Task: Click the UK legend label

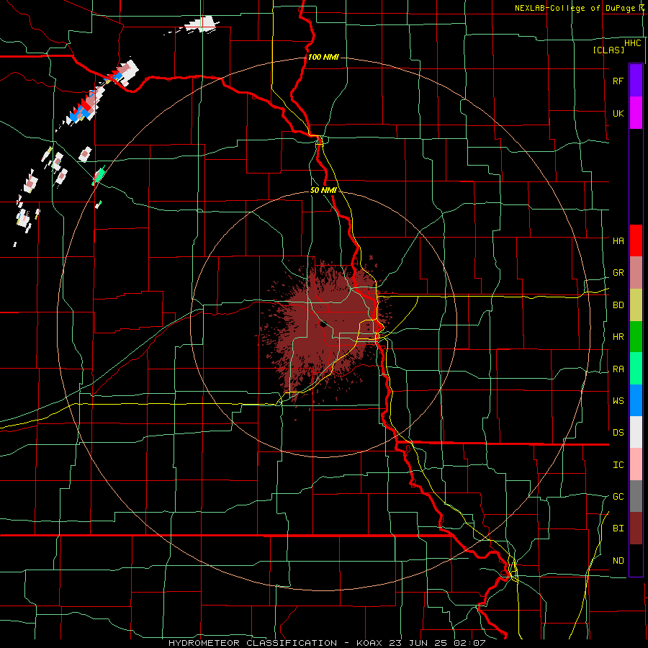Action: pyautogui.click(x=618, y=113)
